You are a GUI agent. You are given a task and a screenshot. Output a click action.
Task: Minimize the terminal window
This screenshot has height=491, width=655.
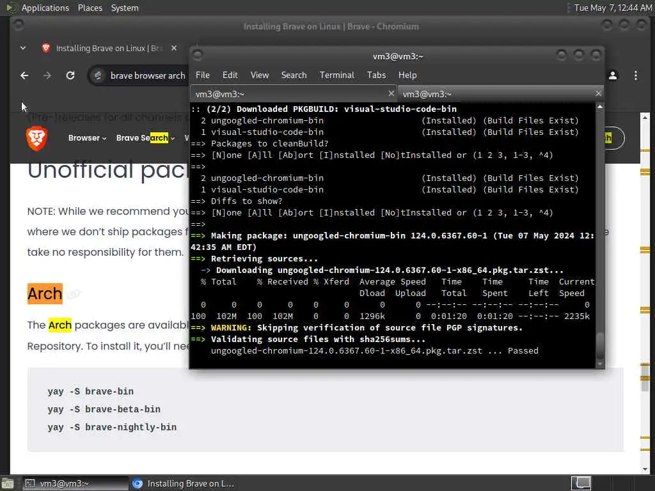[x=562, y=55]
